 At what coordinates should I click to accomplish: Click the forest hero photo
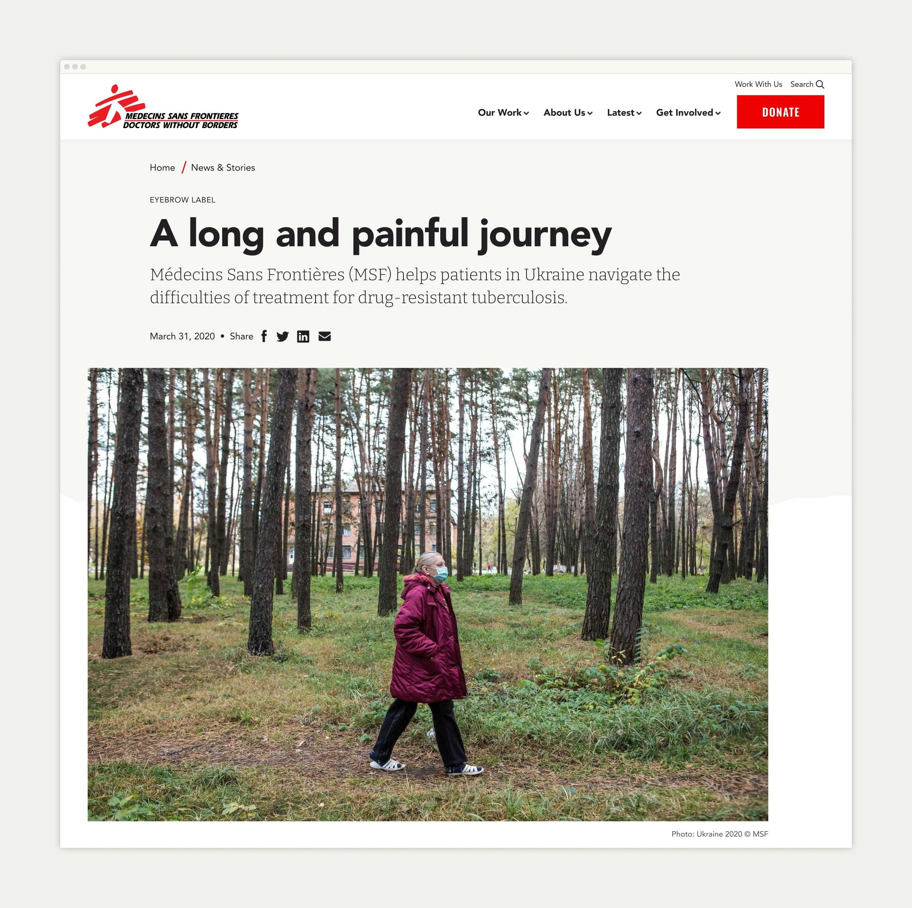428,594
